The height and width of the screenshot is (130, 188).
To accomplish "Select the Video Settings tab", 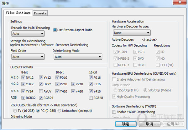I will [x=18, y=13].
